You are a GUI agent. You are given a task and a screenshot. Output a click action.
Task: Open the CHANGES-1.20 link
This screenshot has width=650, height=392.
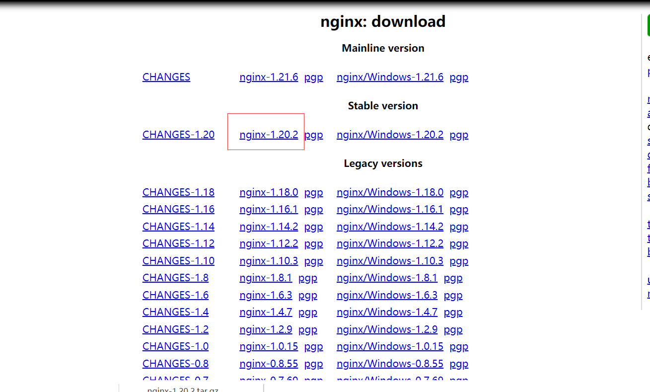(x=178, y=135)
